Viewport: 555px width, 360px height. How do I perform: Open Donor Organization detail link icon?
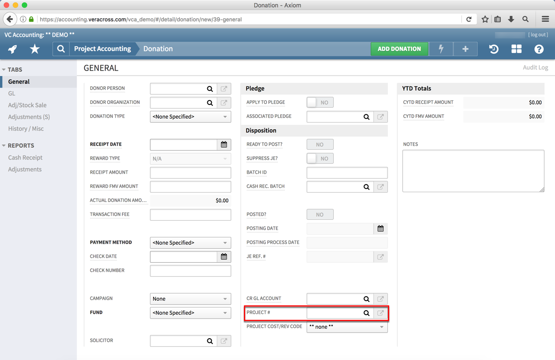click(224, 103)
